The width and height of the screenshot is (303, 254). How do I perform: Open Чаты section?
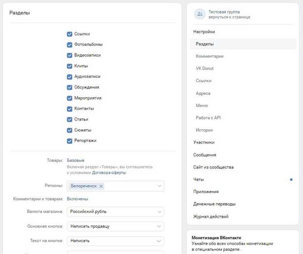(198, 179)
